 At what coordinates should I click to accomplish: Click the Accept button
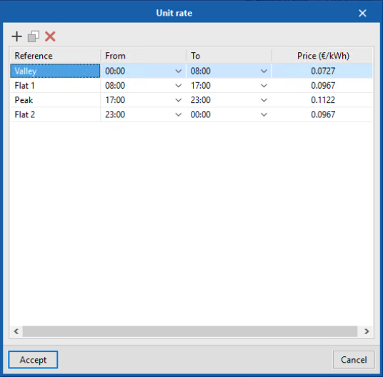coord(33,360)
